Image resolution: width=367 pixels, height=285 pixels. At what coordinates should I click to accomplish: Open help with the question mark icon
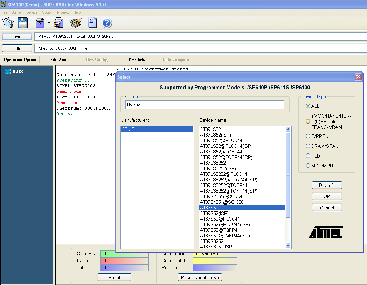[x=107, y=23]
